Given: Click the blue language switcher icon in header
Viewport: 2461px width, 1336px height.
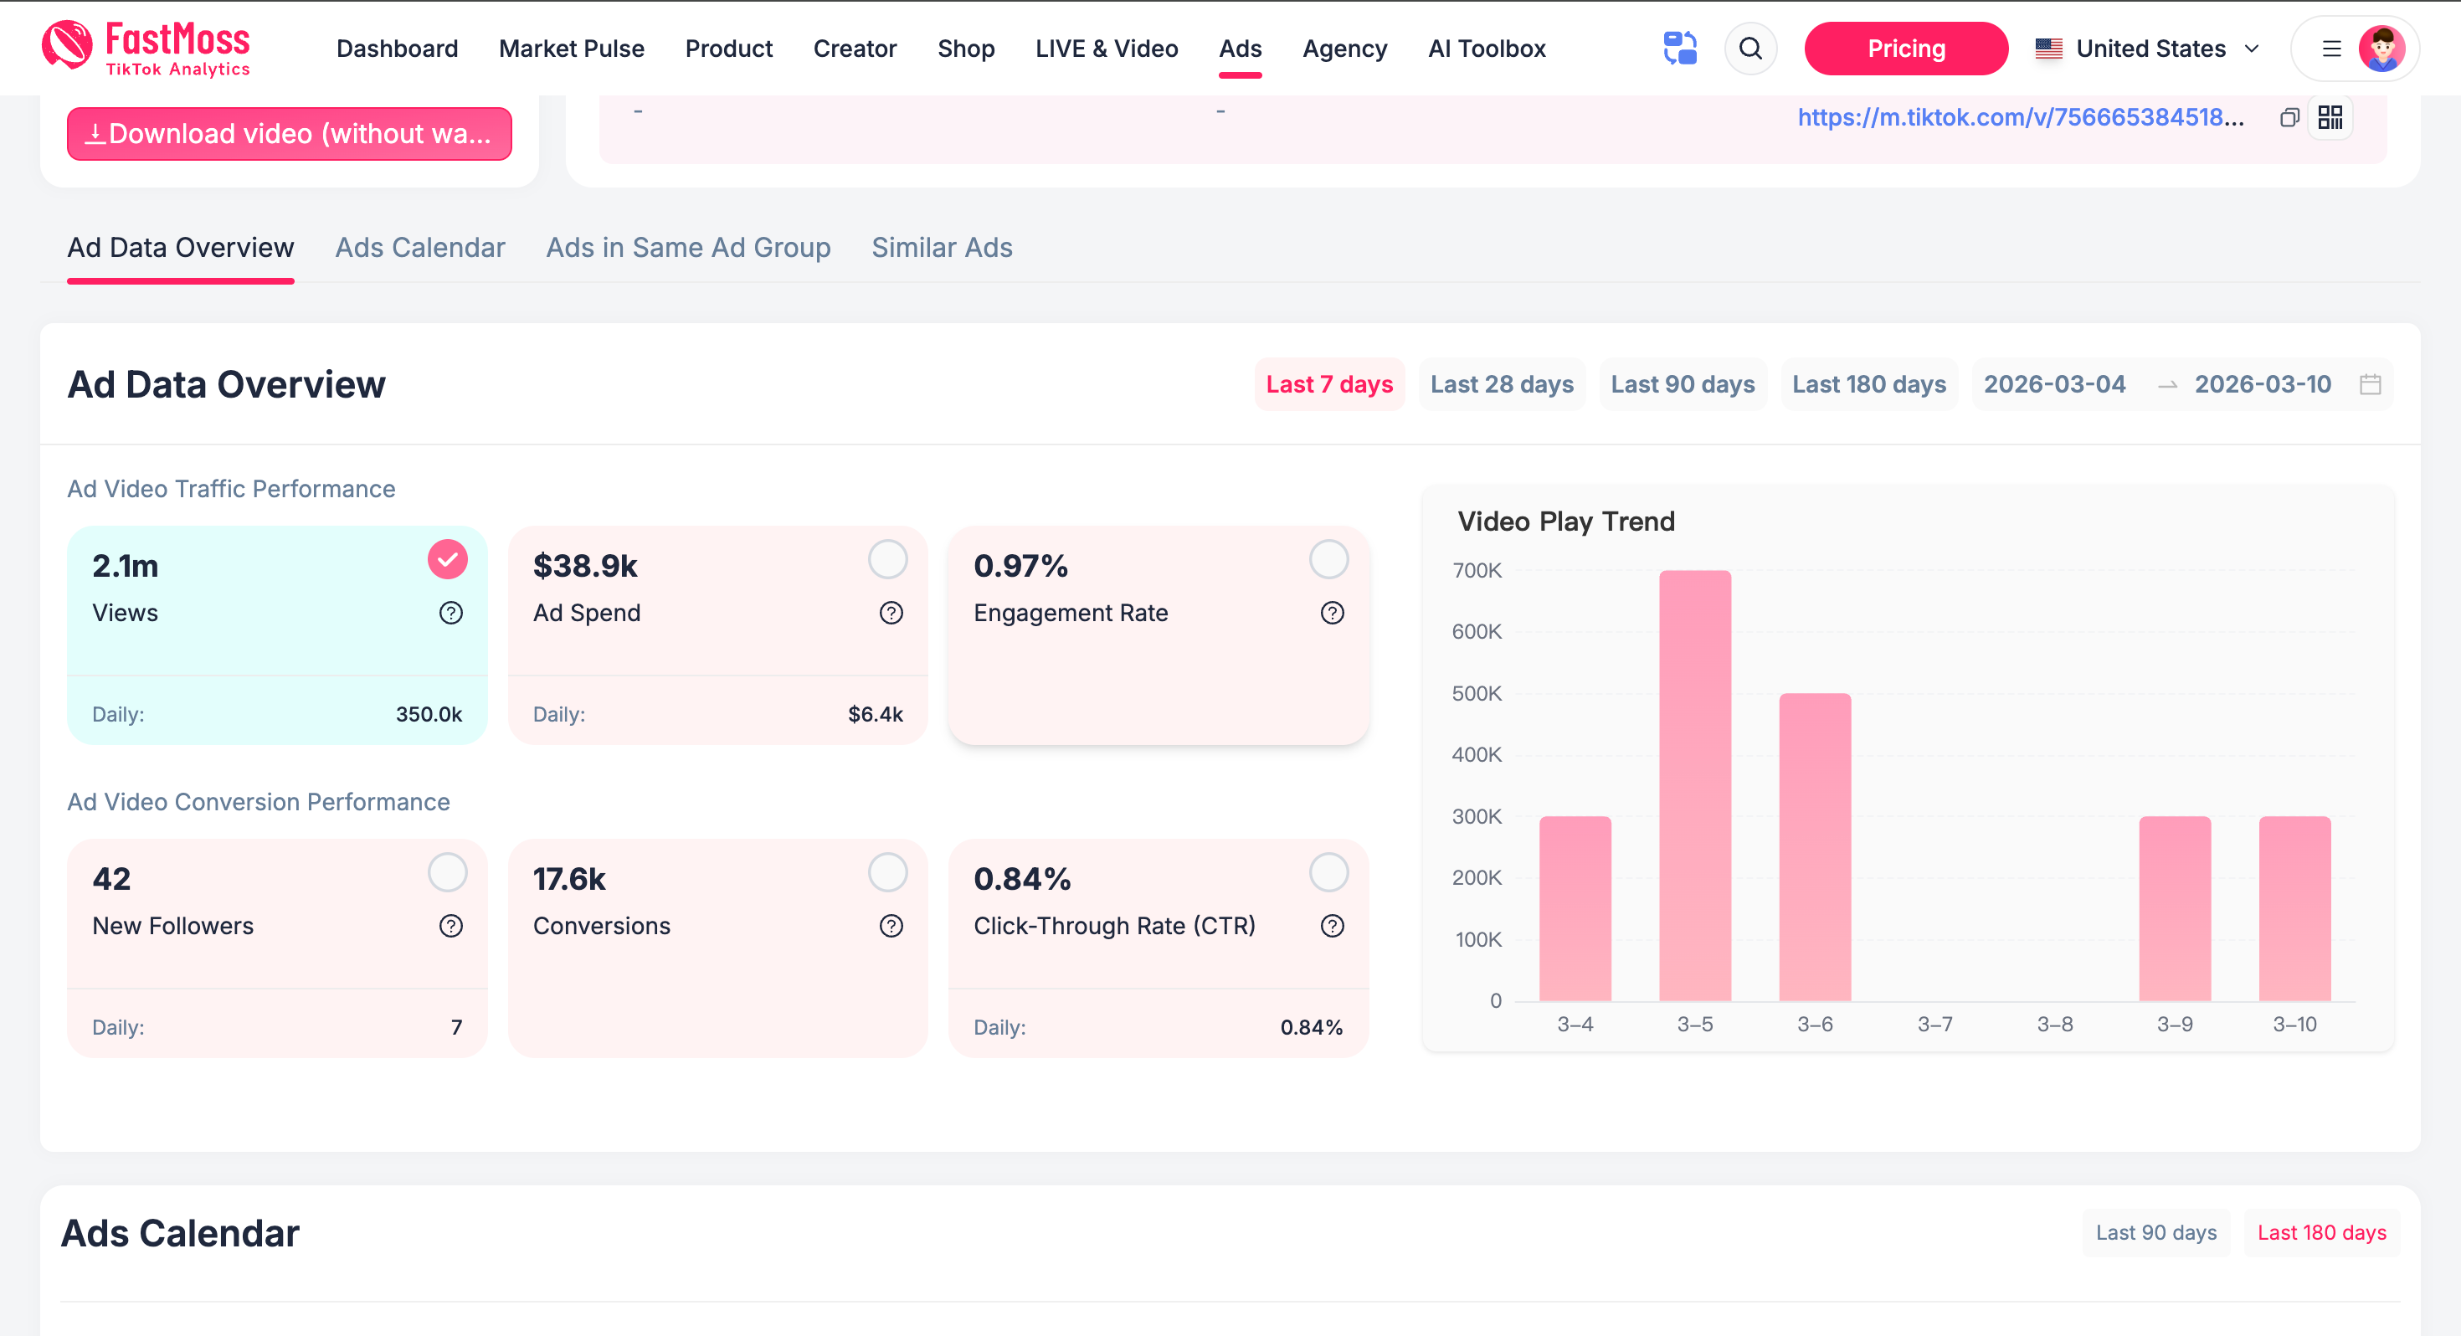Looking at the screenshot, I should pos(1681,48).
